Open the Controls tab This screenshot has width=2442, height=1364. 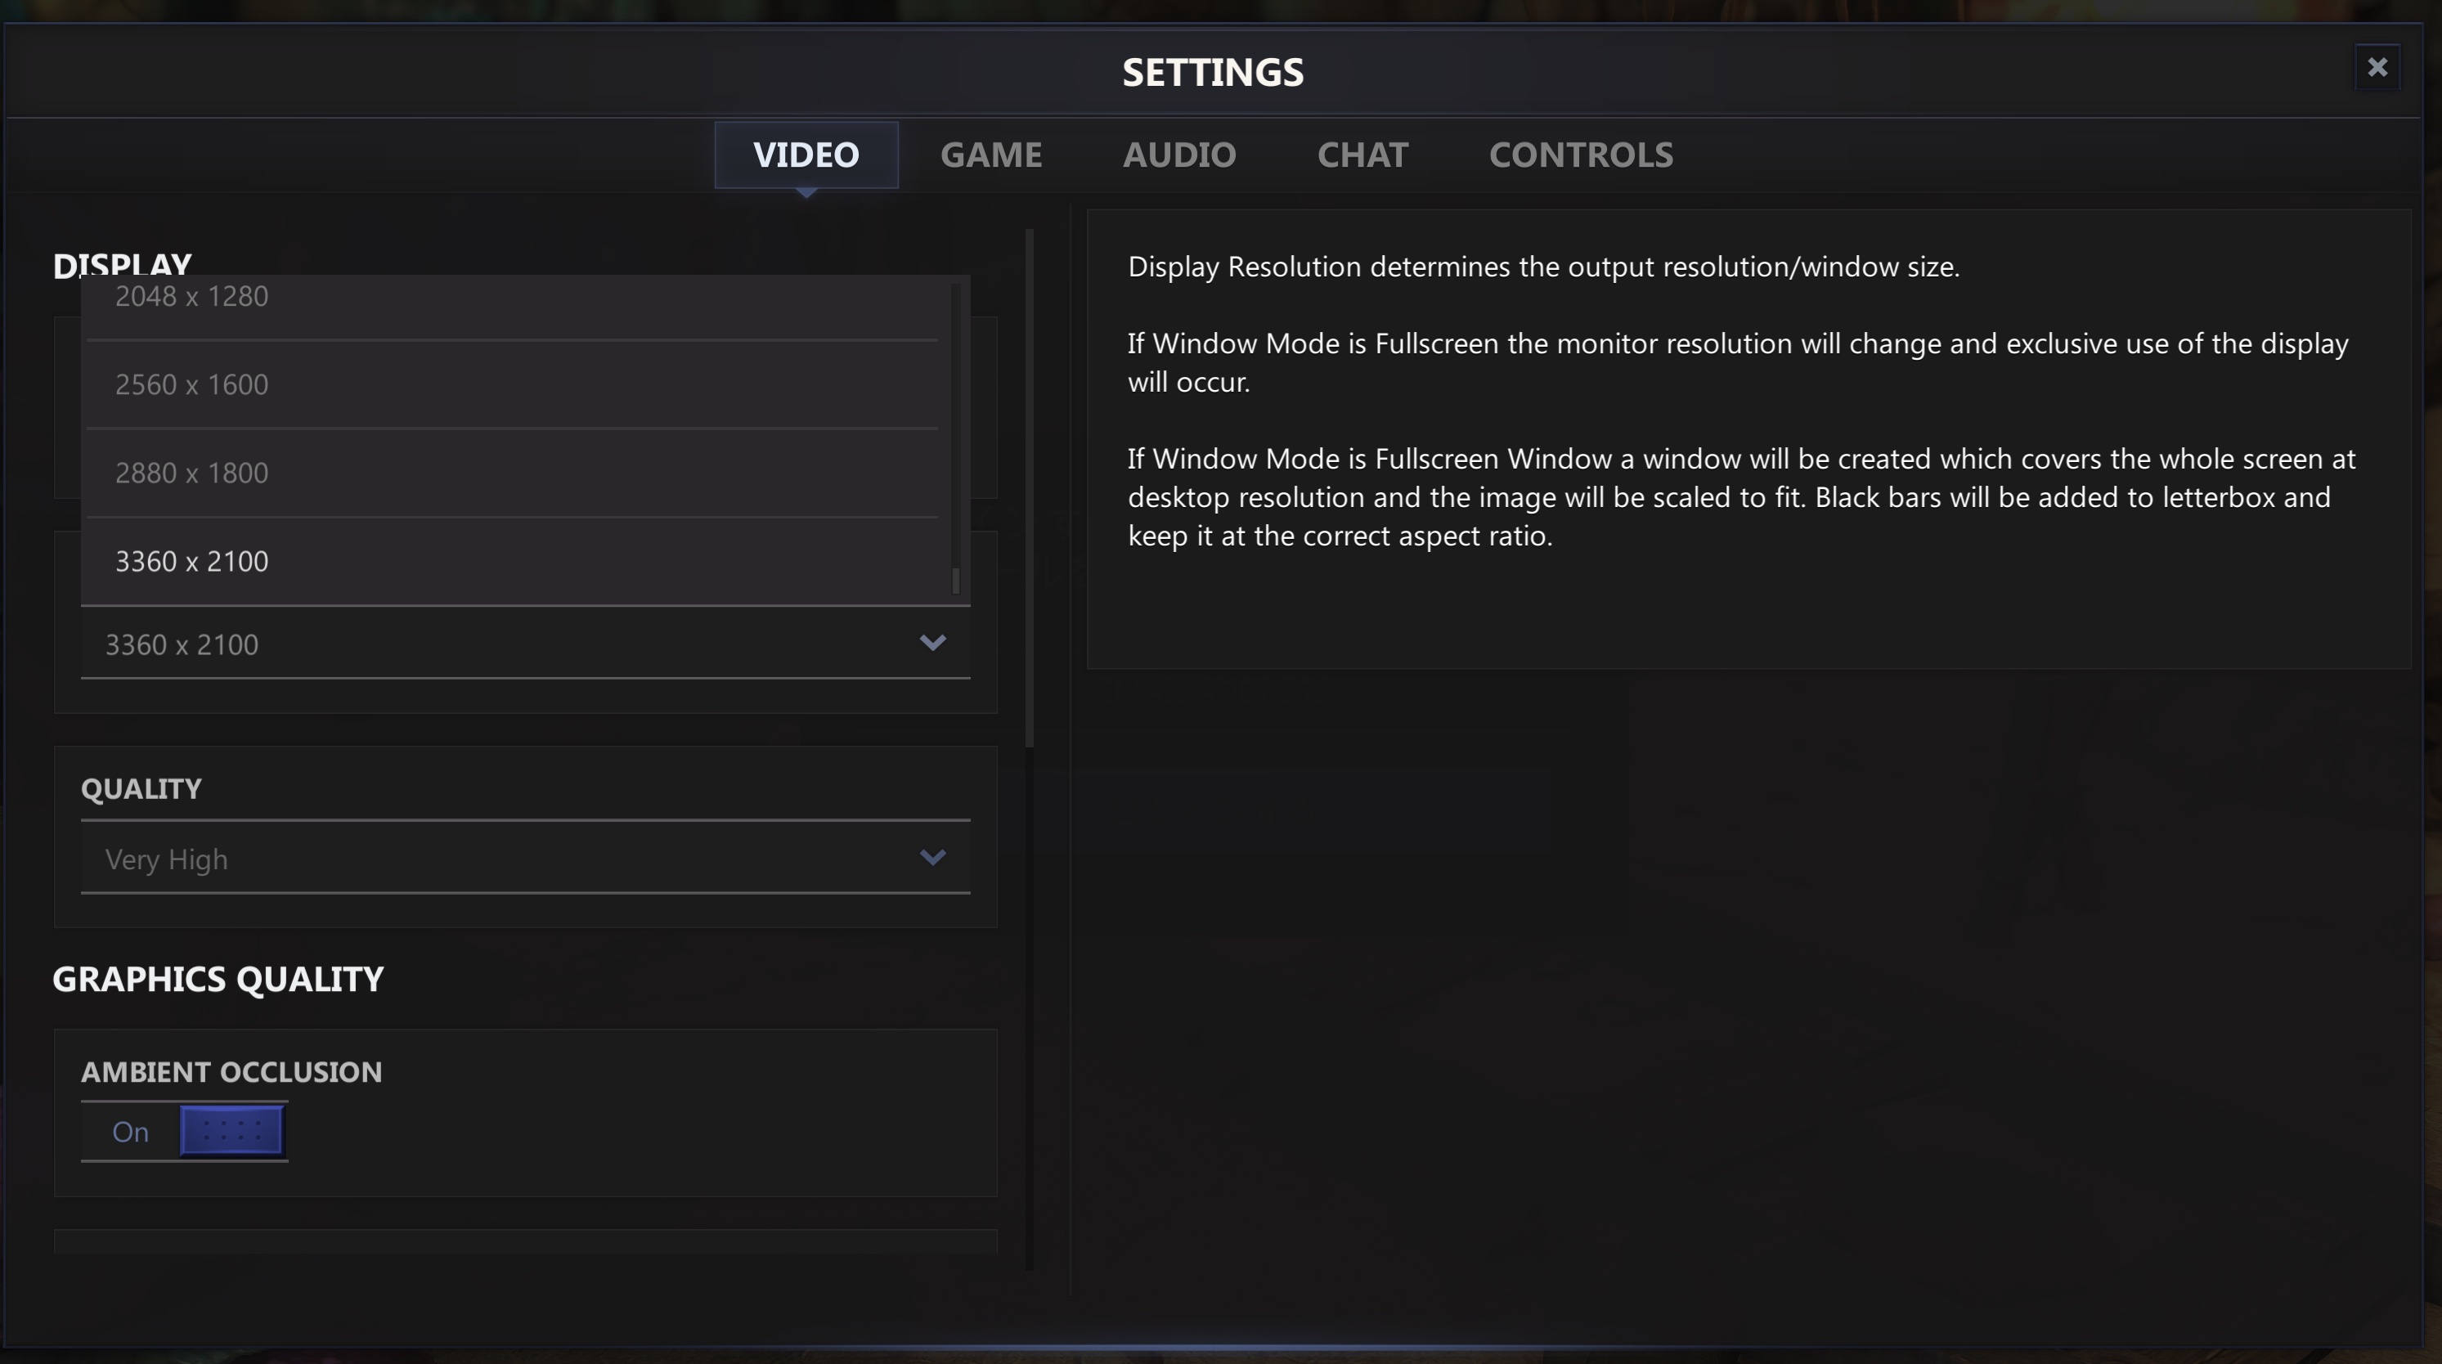pos(1580,155)
